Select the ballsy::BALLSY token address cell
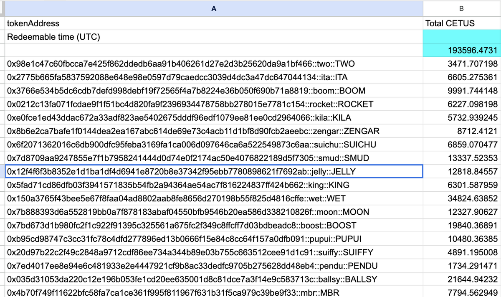Screen dimensions: 501x297 214,279
